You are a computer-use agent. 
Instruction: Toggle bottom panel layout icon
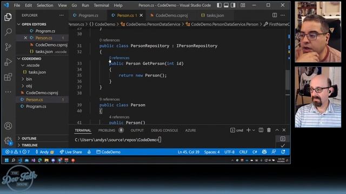click(226, 5)
